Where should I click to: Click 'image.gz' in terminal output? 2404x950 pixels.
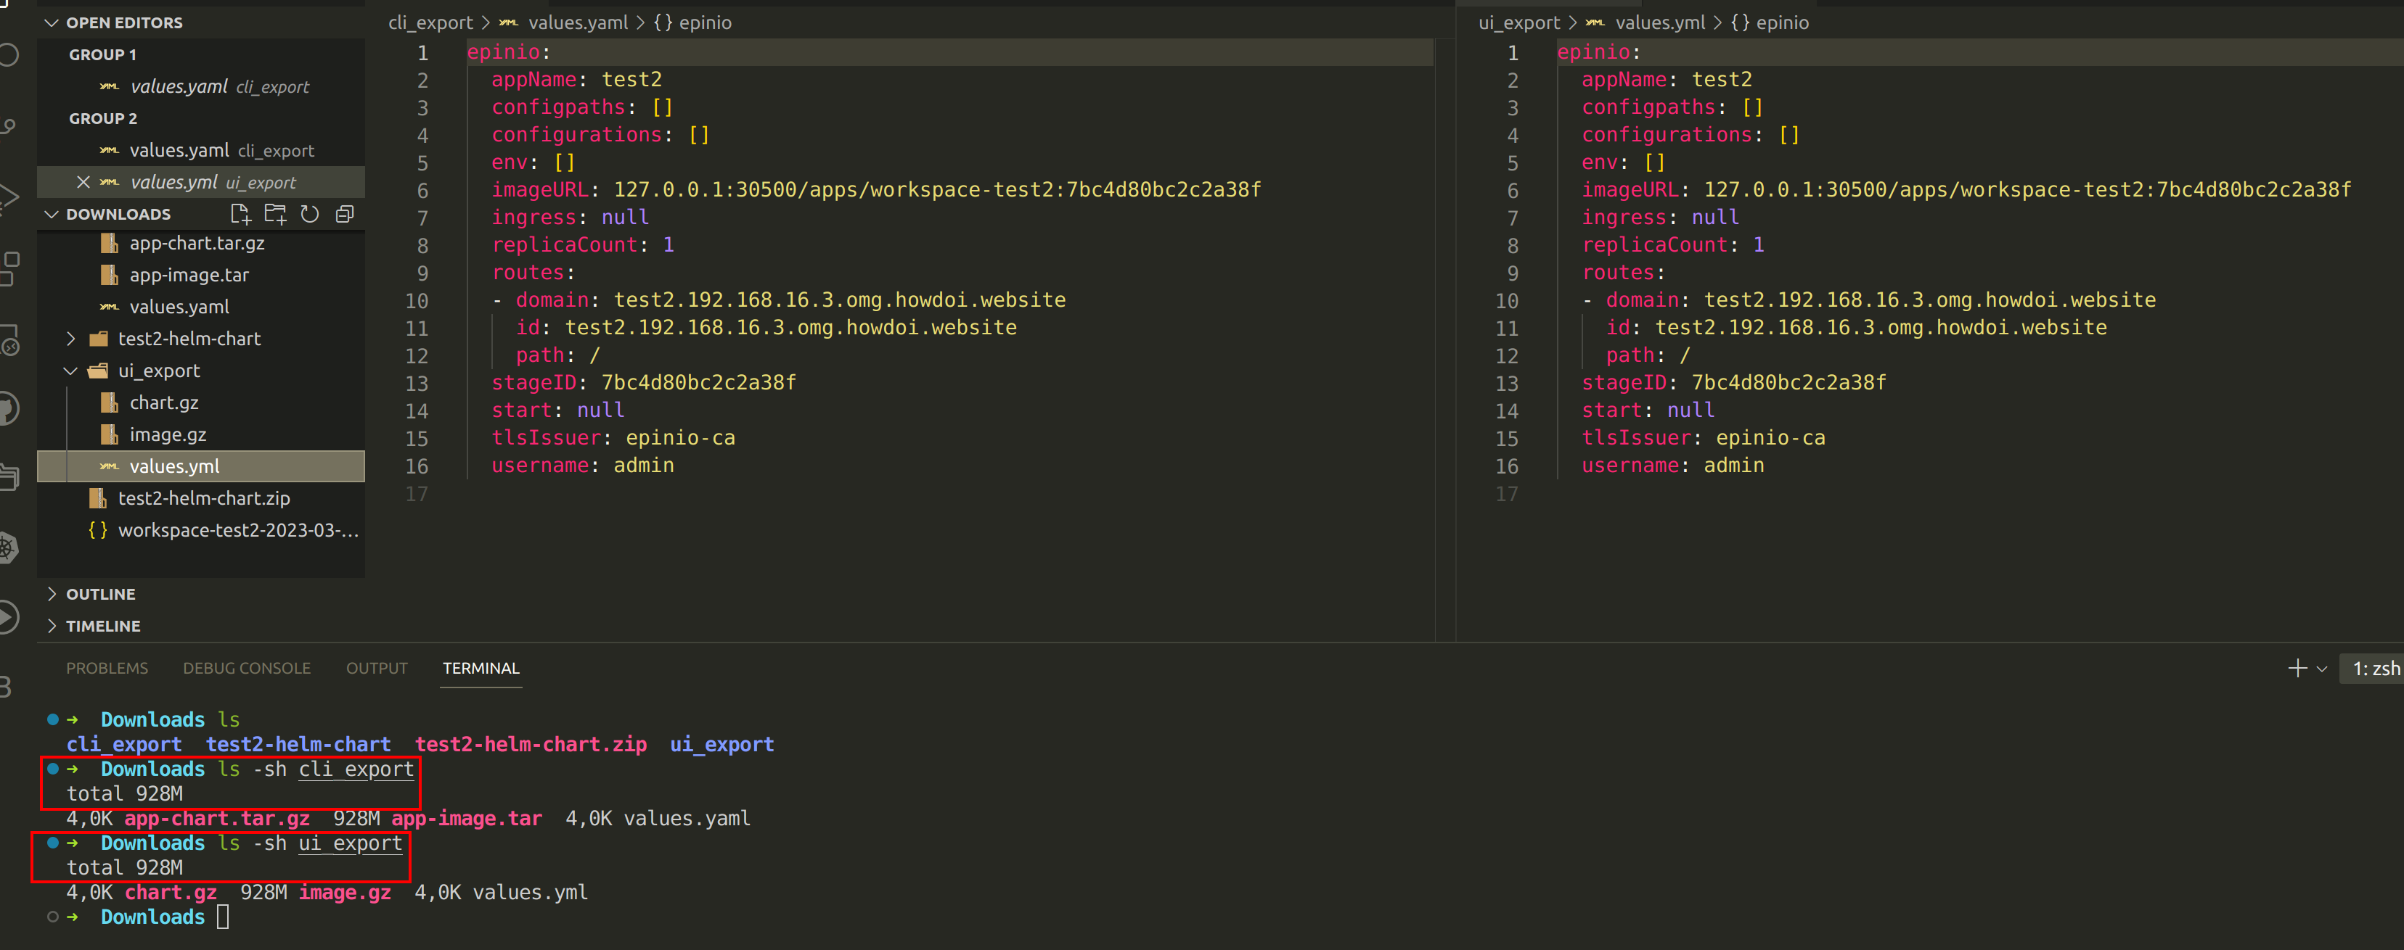pyautogui.click(x=346, y=892)
